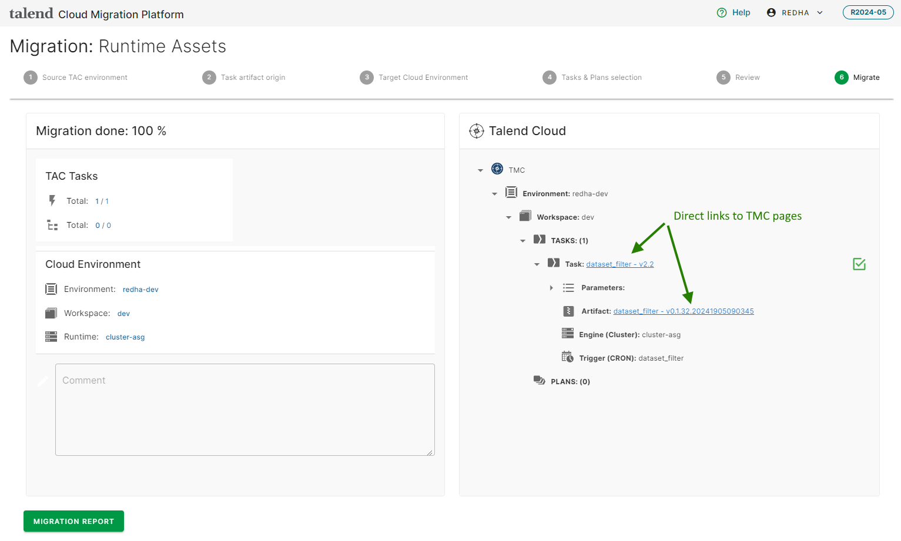Collapse the Environment redha-dev node
This screenshot has width=901, height=541.
pos(494,194)
